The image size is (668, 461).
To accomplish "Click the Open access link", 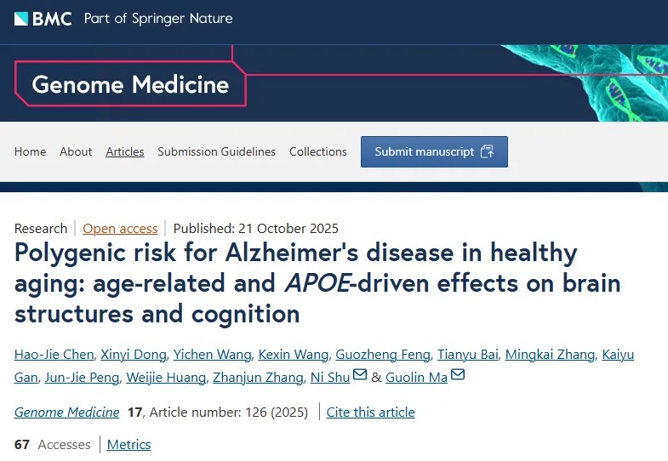I will pyautogui.click(x=120, y=228).
